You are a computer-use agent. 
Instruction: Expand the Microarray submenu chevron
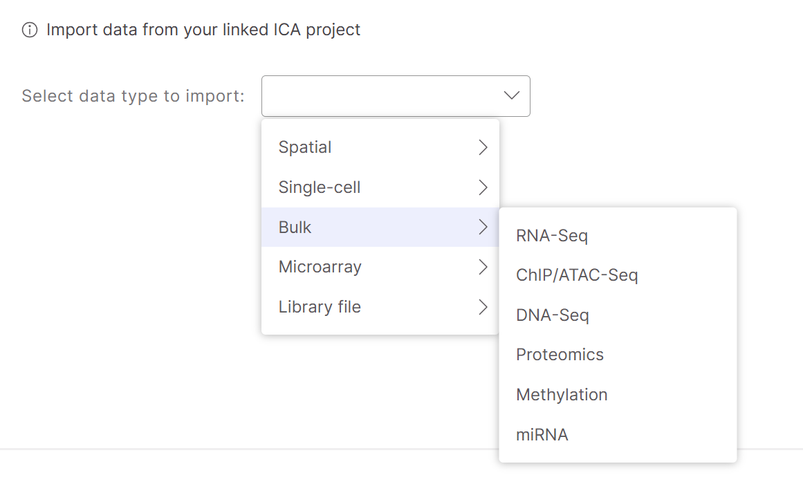click(483, 267)
